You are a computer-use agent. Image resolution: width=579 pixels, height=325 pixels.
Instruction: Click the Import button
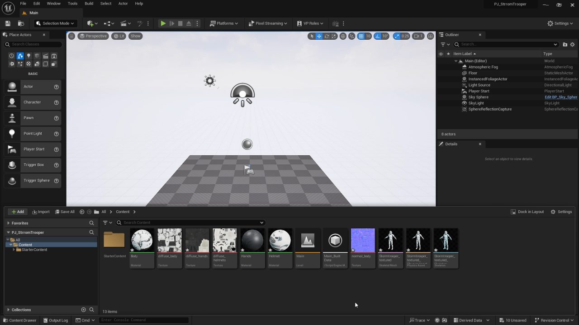point(40,212)
